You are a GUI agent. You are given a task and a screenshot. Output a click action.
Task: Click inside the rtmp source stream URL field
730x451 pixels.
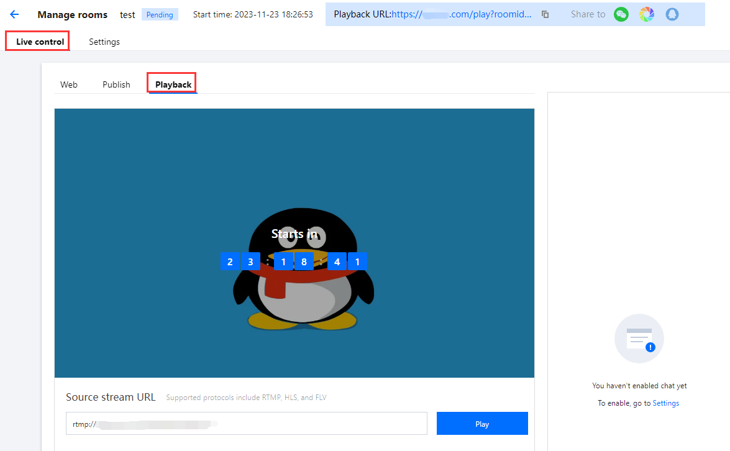point(246,423)
